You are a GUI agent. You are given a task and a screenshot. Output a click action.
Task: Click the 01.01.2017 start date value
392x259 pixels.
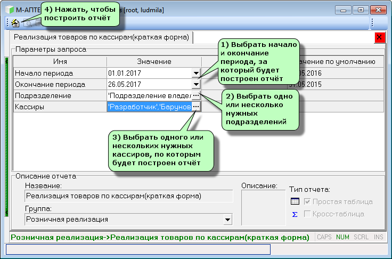[150, 73]
